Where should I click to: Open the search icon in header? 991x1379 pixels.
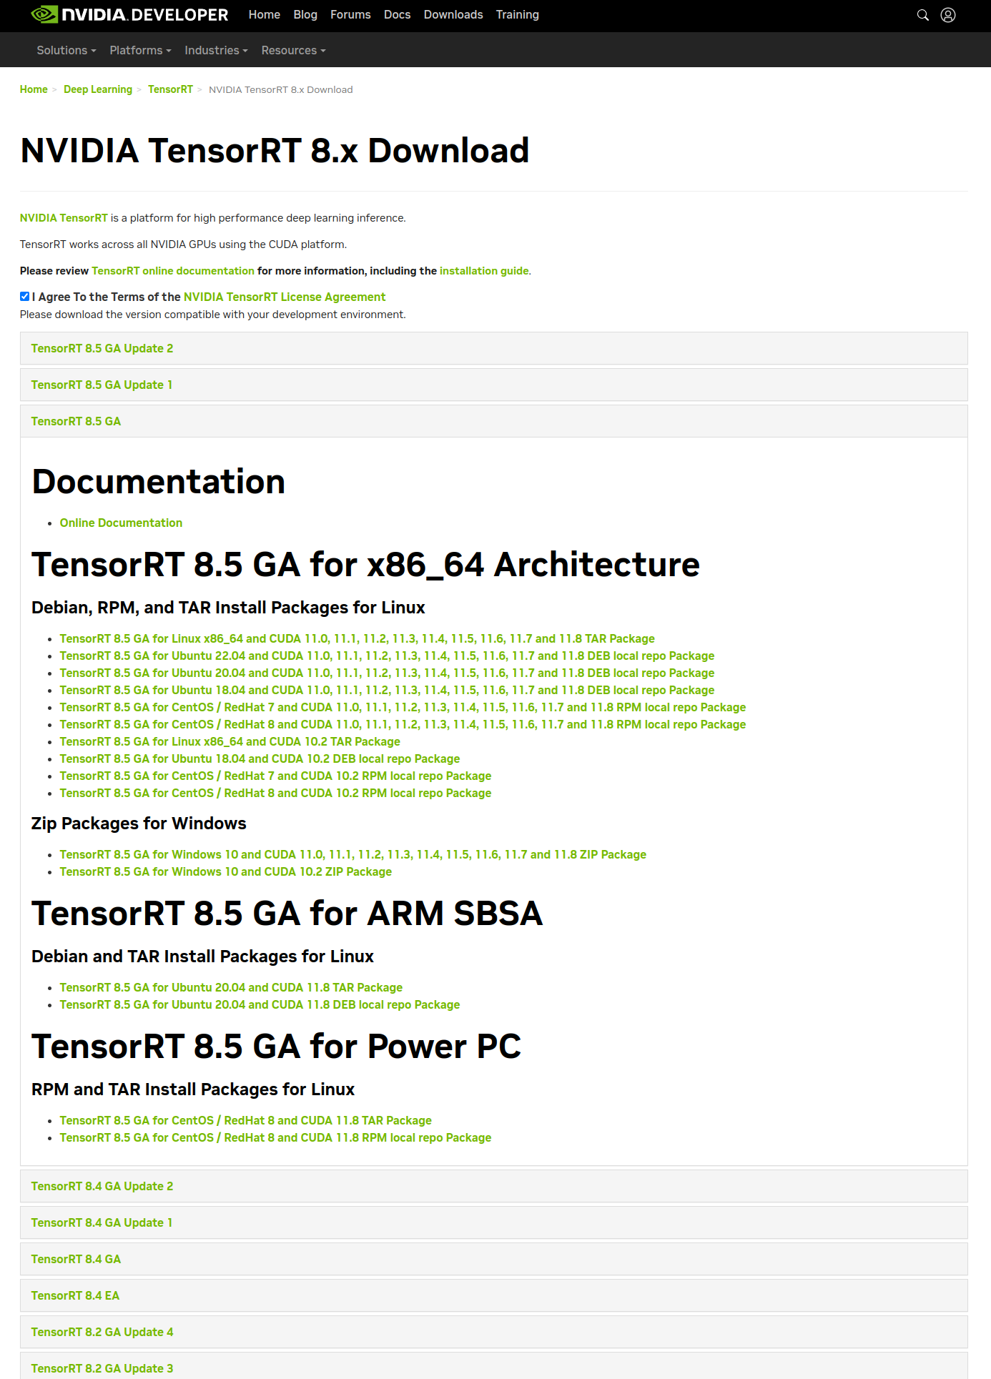coord(923,15)
